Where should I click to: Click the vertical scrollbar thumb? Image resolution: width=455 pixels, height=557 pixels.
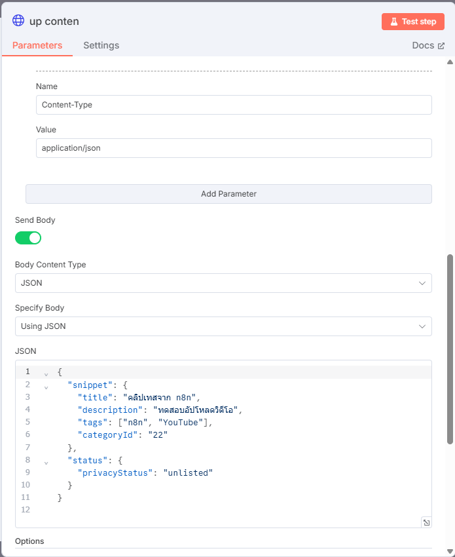pos(450,349)
